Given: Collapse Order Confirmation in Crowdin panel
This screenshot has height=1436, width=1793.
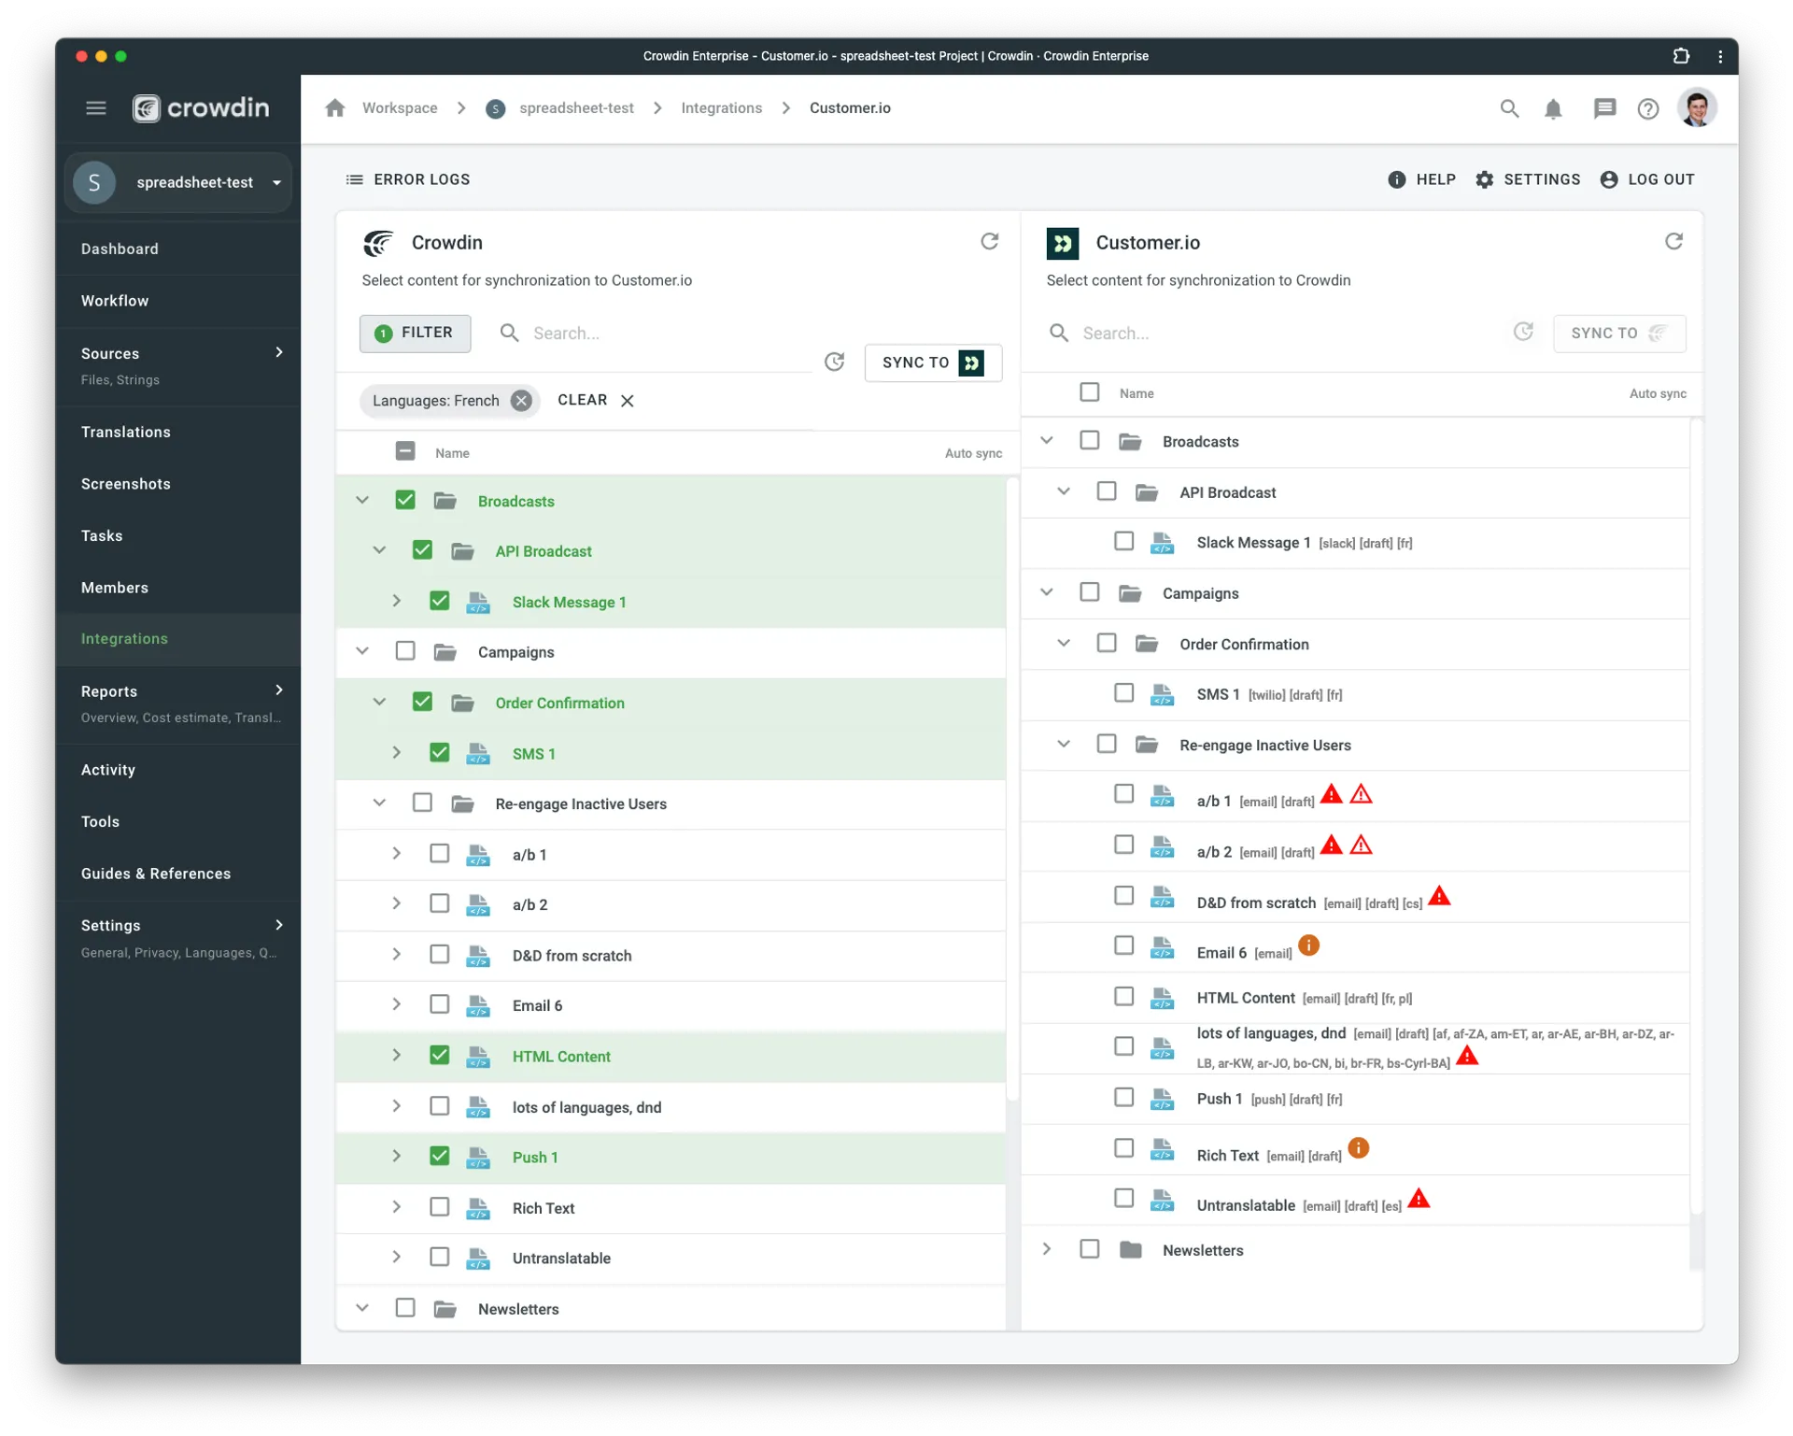Looking at the screenshot, I should 379,702.
